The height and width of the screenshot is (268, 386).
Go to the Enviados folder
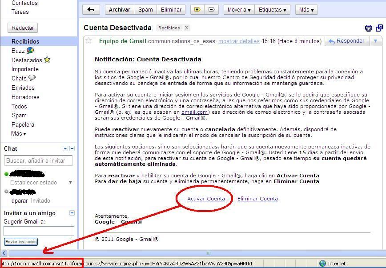(23, 88)
